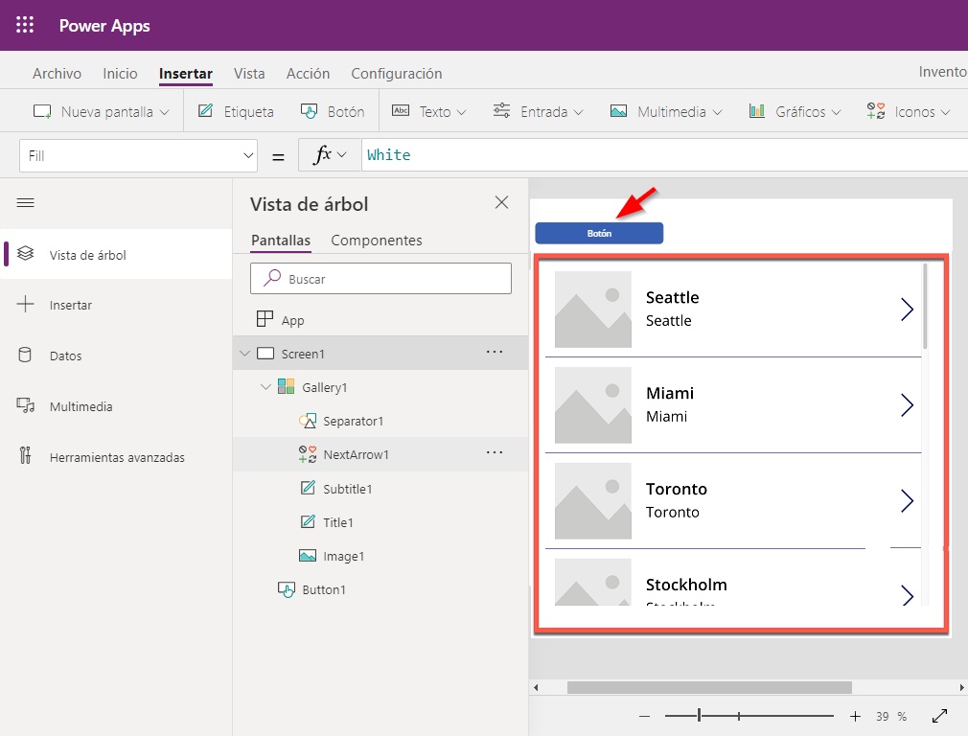Viewport: 968px width, 736px height.
Task: Open Herramientas avanzadas in the sidebar
Action: click(115, 457)
